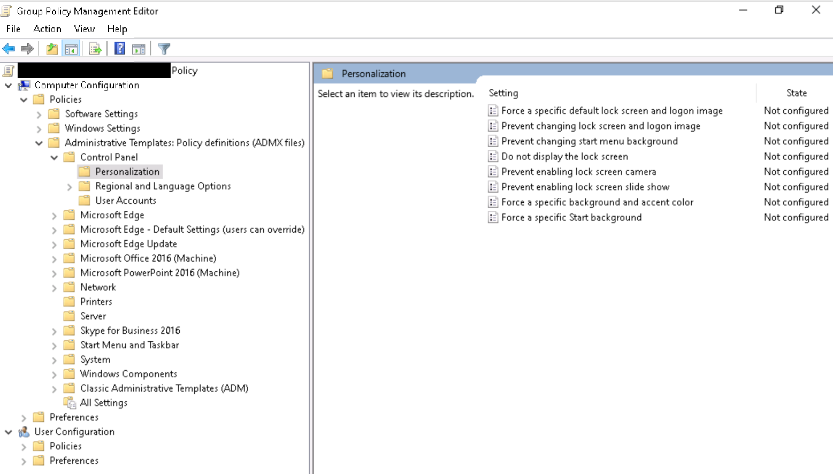The width and height of the screenshot is (833, 474).
Task: Select Policies under User Configuration
Action: pyautogui.click(x=66, y=446)
